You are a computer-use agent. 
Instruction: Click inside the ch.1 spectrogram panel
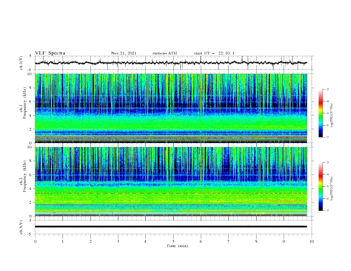(171, 108)
